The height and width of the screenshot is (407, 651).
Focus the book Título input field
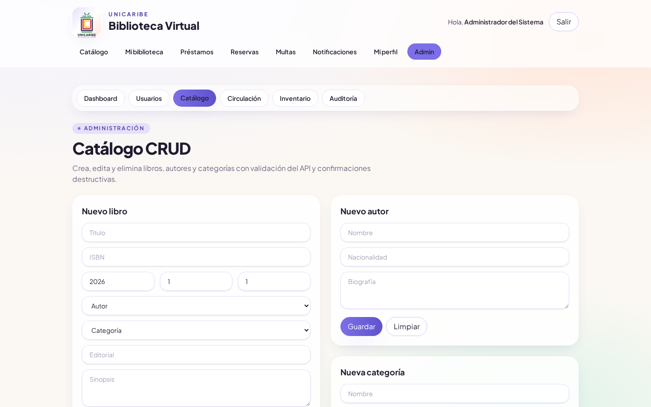coord(196,232)
